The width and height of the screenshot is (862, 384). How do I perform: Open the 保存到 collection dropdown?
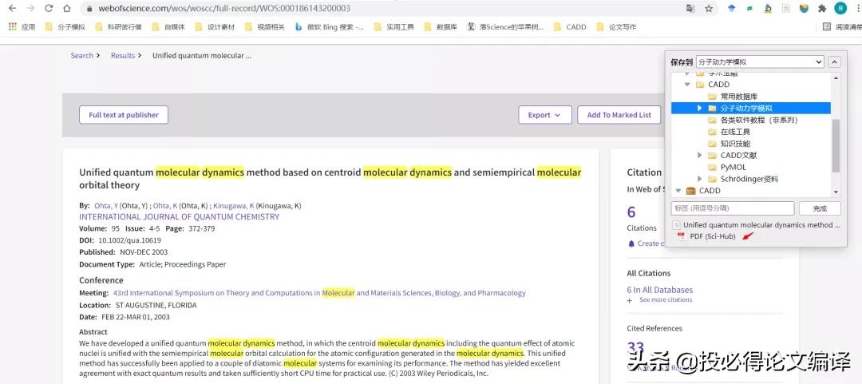click(x=760, y=62)
